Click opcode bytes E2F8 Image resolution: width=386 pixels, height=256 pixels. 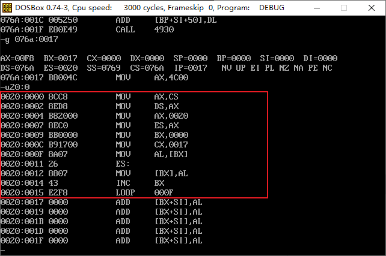point(58,192)
